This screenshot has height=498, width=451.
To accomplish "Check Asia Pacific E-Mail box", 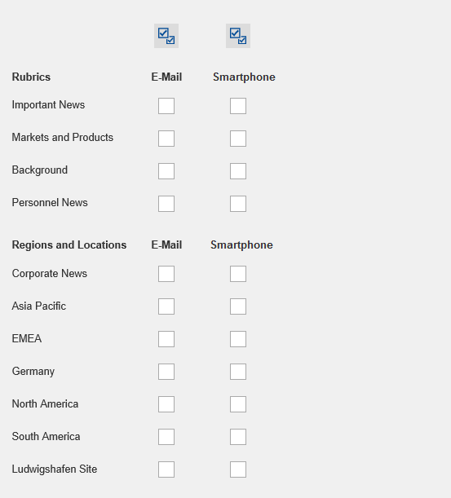I will [166, 306].
